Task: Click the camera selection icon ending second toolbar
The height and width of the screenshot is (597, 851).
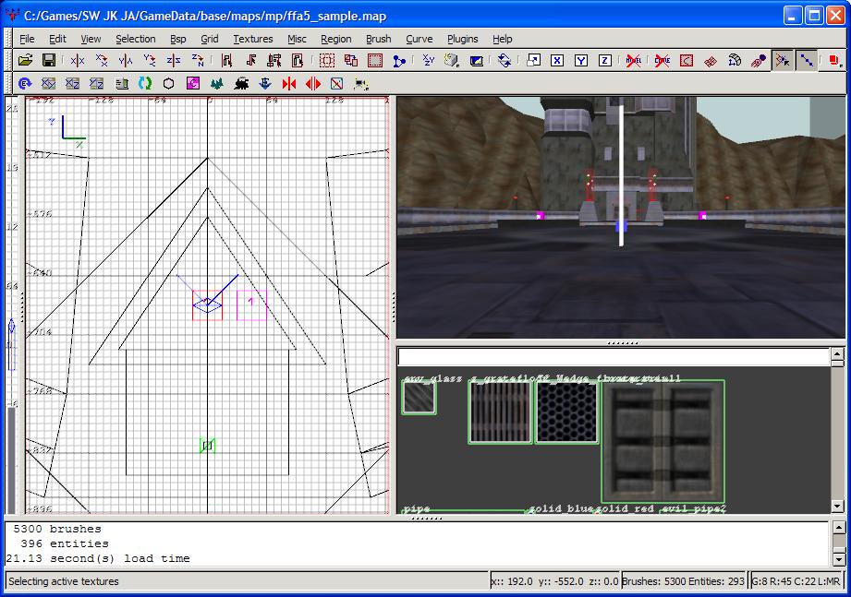Action: 361,83
